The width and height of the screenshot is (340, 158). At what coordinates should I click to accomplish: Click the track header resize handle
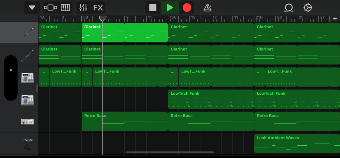click(x=37, y=88)
